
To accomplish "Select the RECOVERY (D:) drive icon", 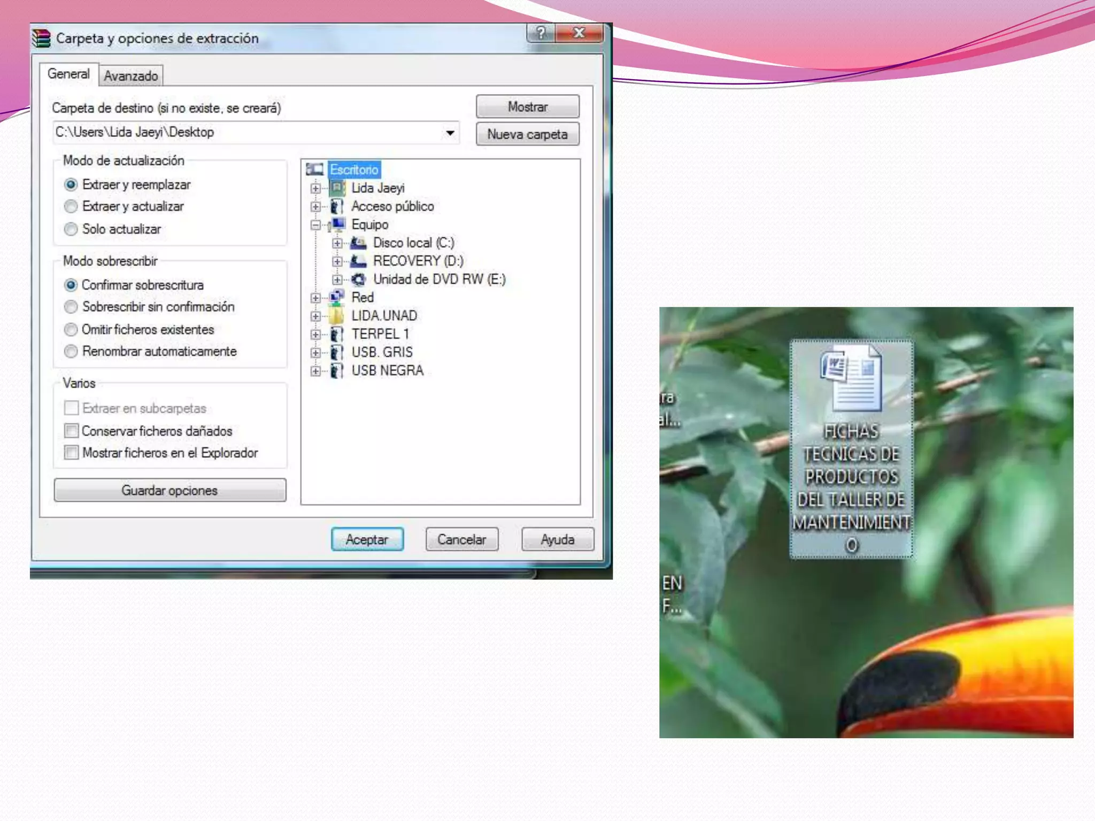I will coord(358,261).
